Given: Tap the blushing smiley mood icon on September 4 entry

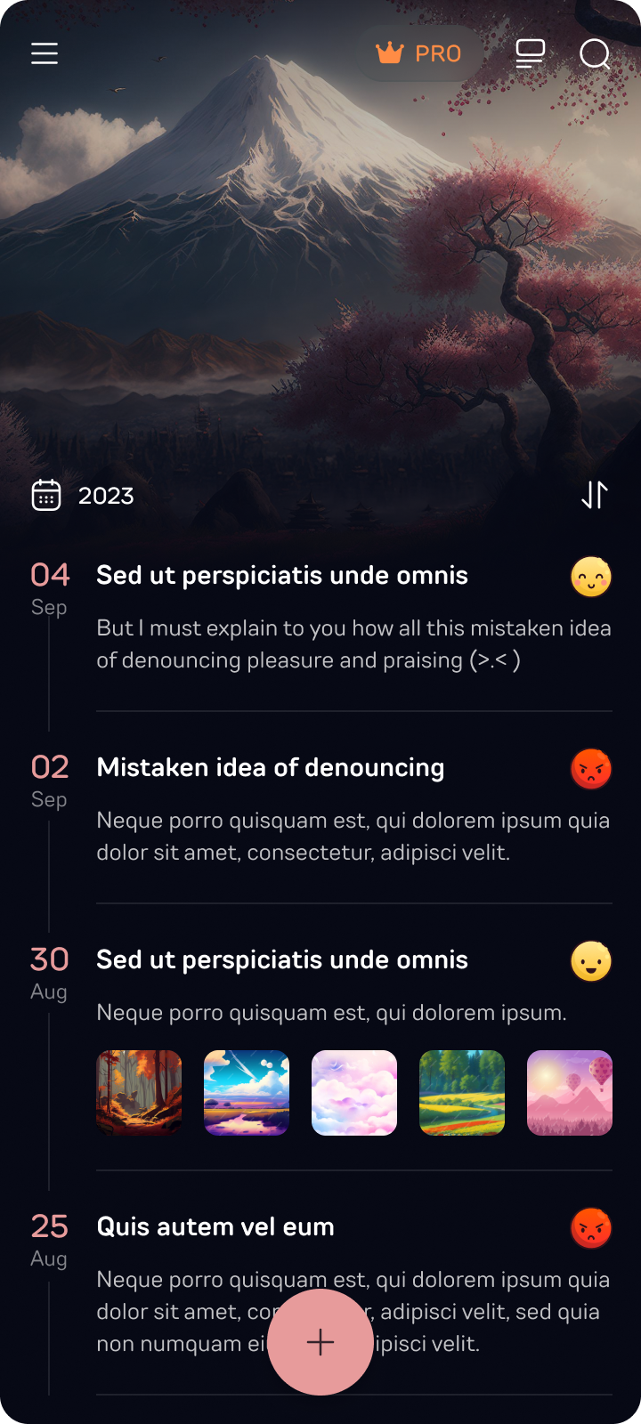Looking at the screenshot, I should coord(590,577).
